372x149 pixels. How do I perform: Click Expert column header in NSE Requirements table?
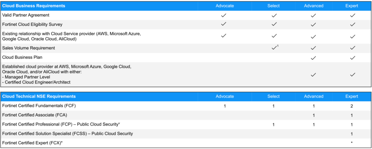(x=352, y=96)
